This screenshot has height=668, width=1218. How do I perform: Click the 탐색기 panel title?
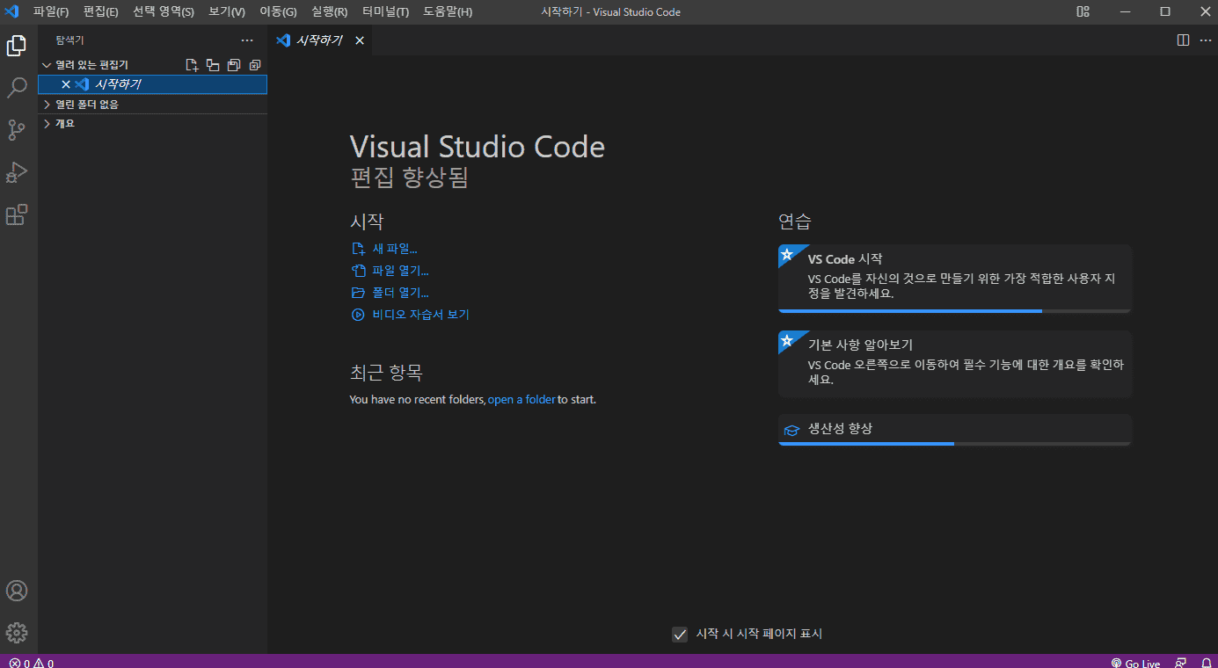click(70, 40)
